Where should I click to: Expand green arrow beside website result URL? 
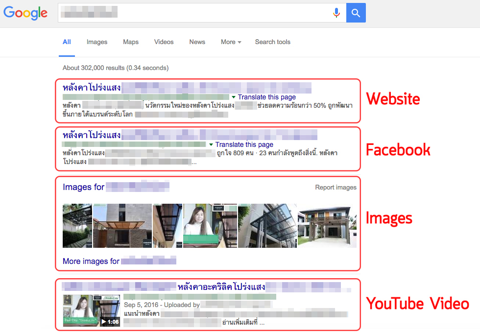click(234, 97)
